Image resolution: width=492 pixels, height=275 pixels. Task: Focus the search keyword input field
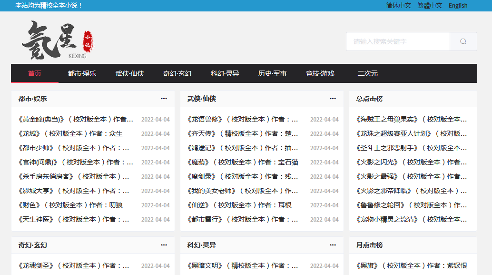click(398, 41)
